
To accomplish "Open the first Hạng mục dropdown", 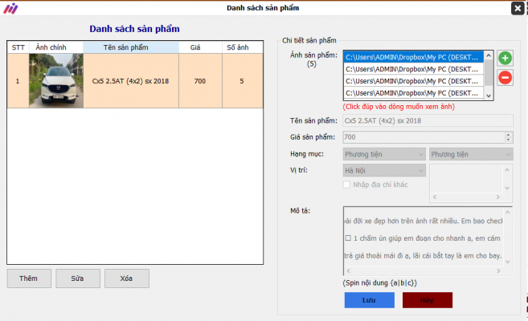I will point(384,154).
